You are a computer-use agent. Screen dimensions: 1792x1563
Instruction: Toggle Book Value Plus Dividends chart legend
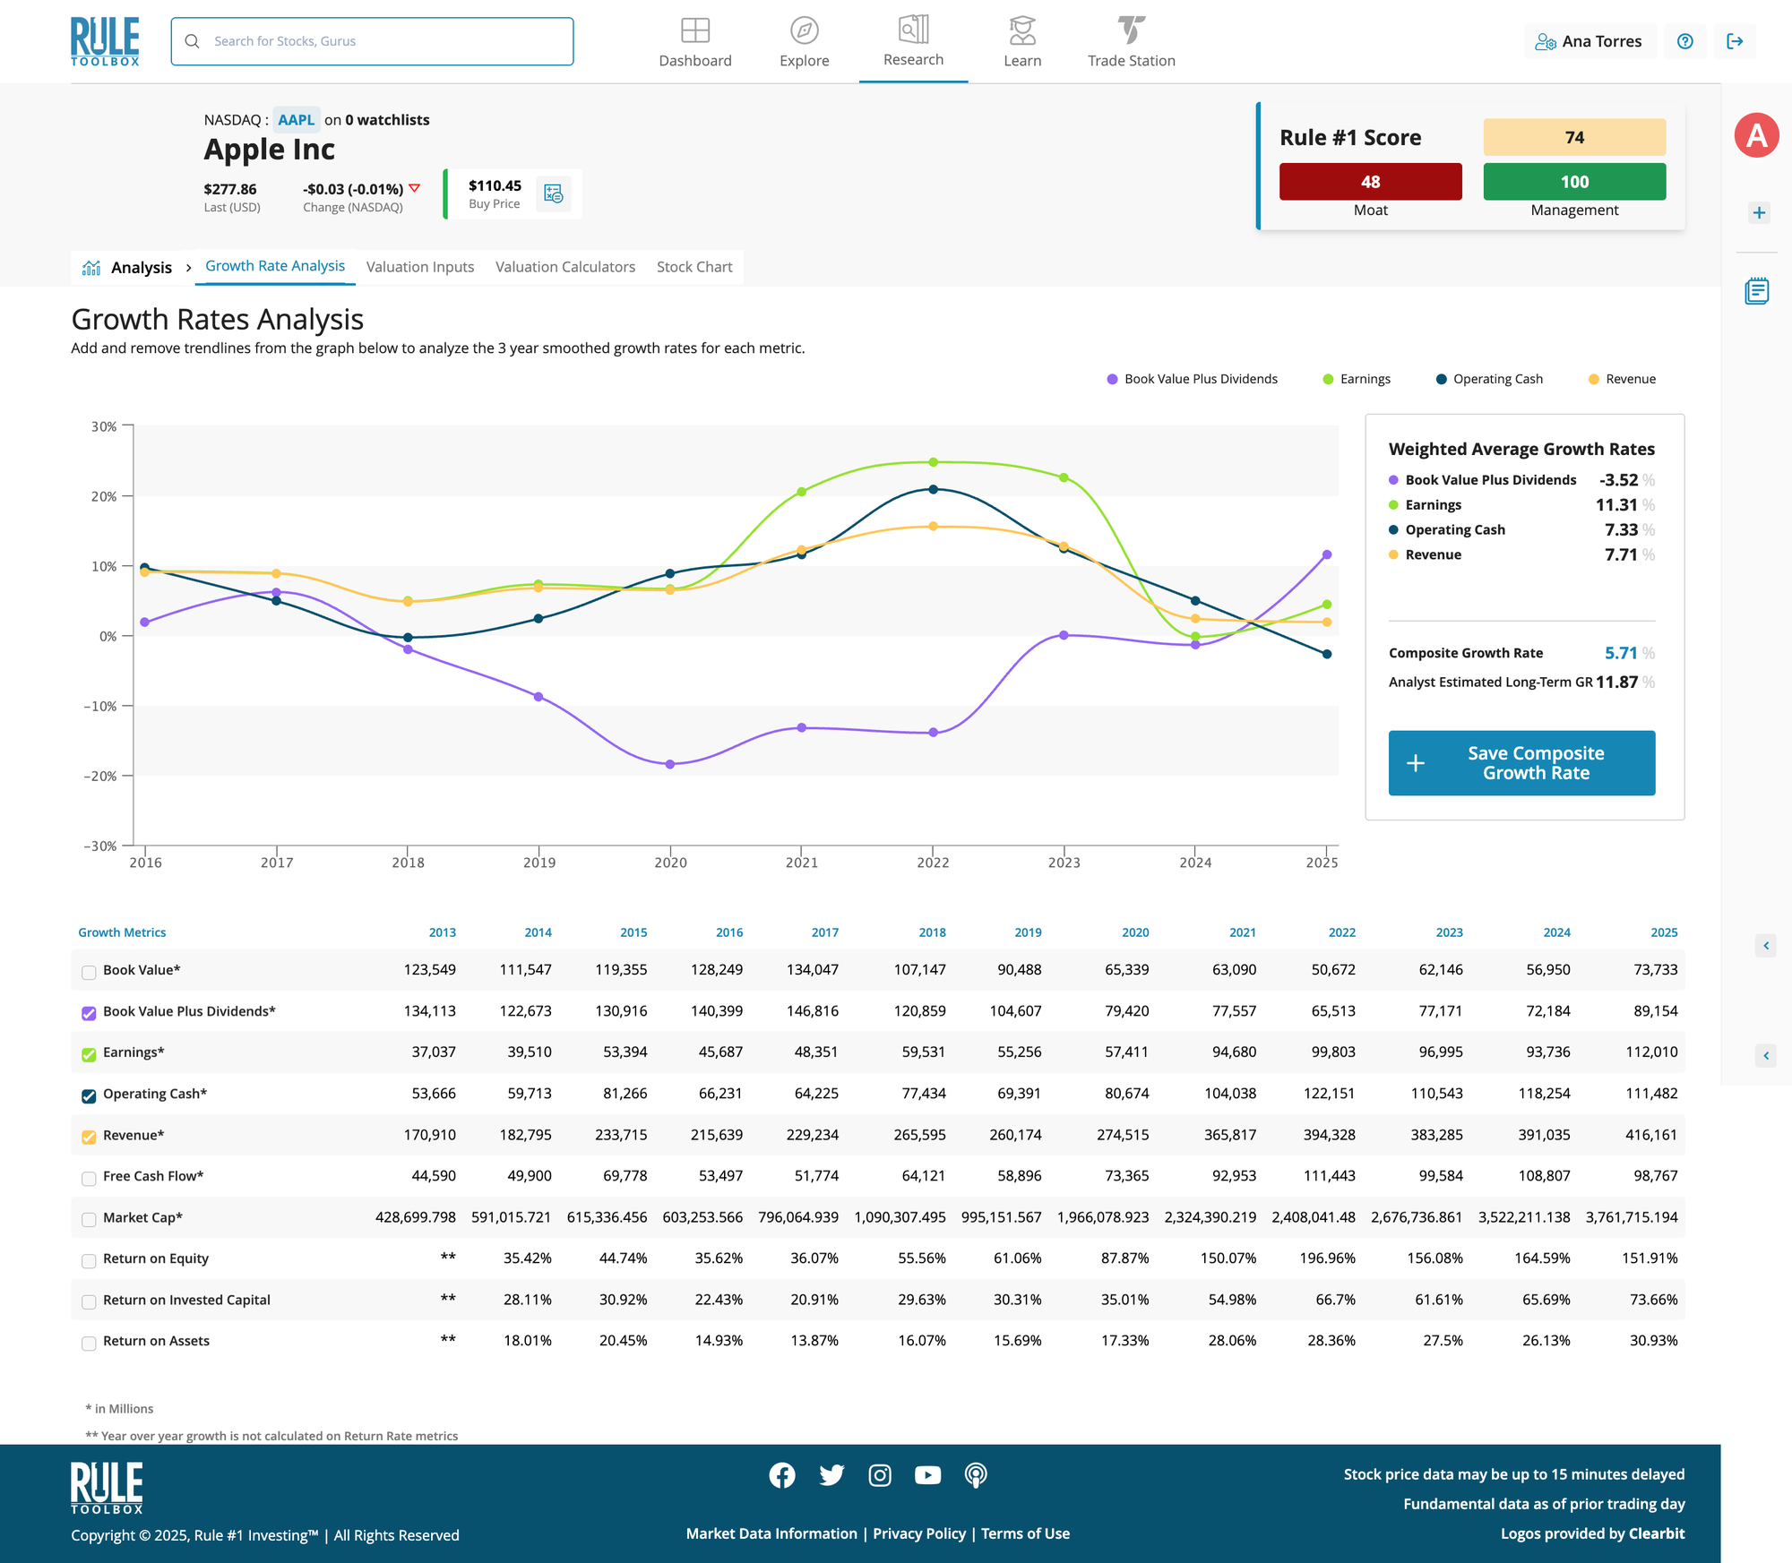coord(1192,379)
